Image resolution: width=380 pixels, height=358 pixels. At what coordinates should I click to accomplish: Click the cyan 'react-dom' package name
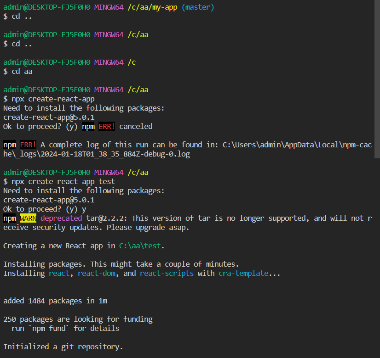97,274
